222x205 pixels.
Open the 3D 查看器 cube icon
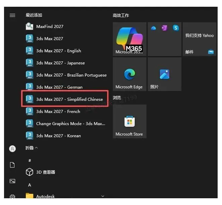(30, 172)
